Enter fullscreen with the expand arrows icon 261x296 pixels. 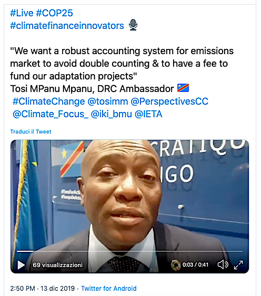239,265
